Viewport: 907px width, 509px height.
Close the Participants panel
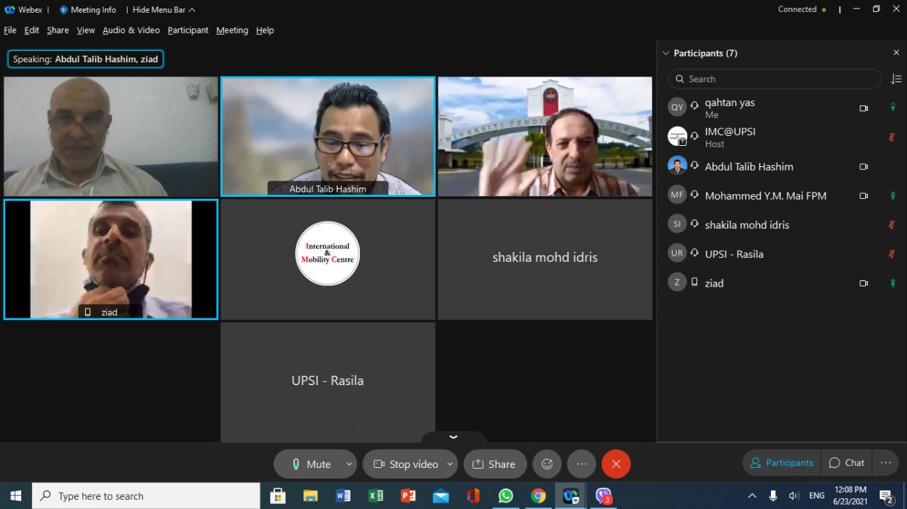coord(896,53)
